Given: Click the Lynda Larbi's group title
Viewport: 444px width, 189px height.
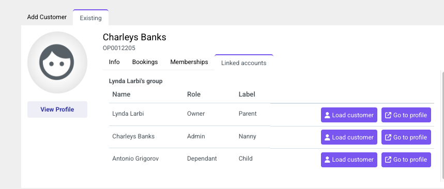Looking at the screenshot, I should (x=135, y=81).
